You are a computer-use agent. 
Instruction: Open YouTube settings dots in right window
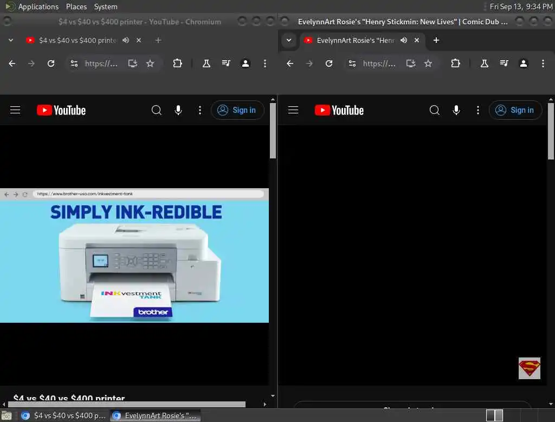pyautogui.click(x=478, y=110)
